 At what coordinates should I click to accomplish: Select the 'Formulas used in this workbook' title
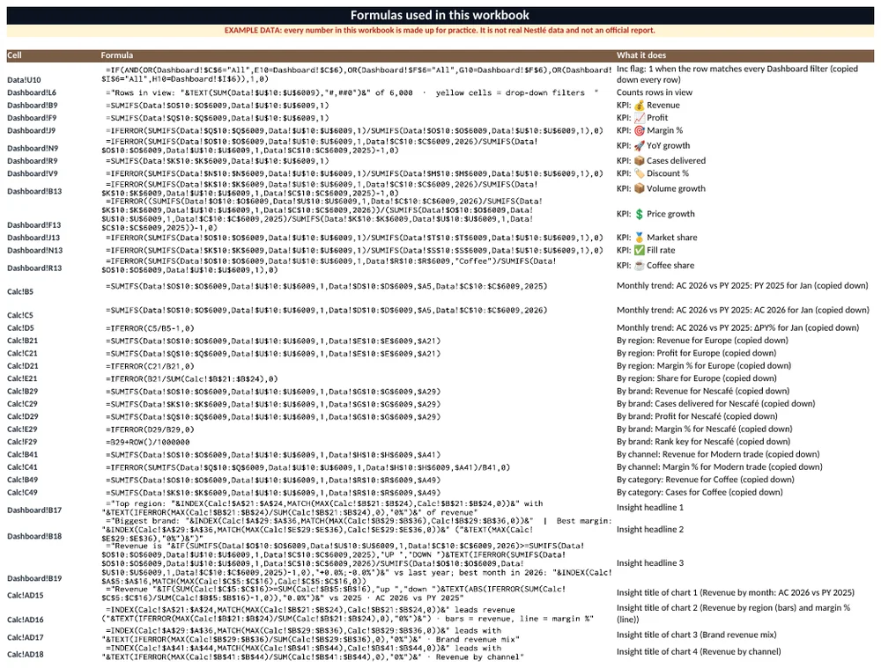[x=440, y=15]
